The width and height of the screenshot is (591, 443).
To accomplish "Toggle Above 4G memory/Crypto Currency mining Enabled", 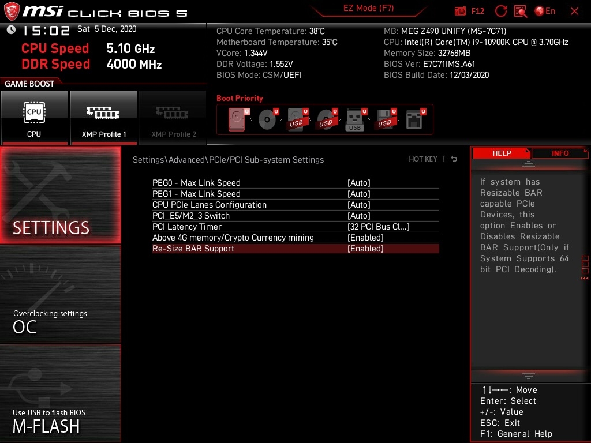I will coord(365,237).
